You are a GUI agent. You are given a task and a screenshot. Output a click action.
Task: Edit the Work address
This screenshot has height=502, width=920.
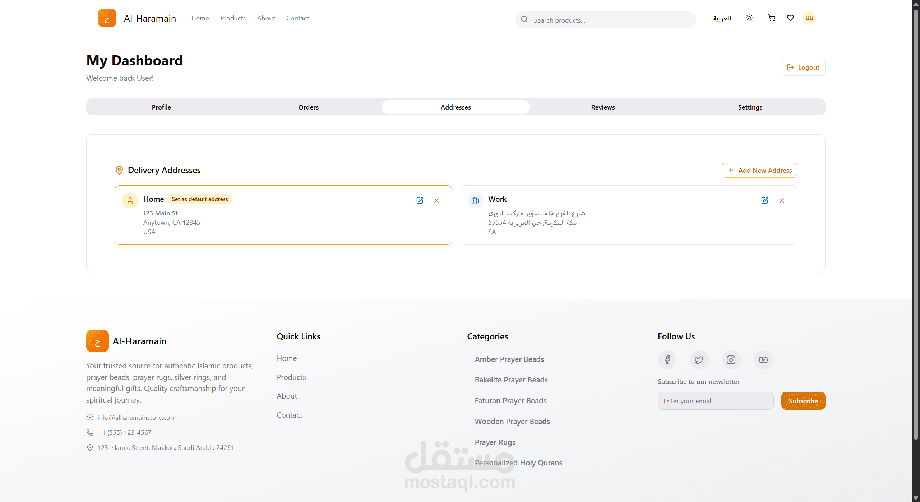(764, 200)
